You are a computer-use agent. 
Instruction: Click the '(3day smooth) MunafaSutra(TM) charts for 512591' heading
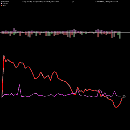coord(40,2)
